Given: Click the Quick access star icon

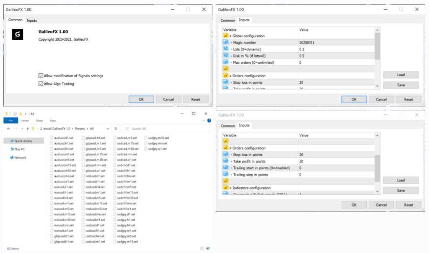Looking at the screenshot, I should click(12, 141).
